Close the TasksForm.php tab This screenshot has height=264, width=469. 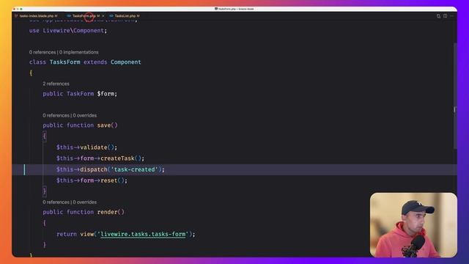[103, 16]
